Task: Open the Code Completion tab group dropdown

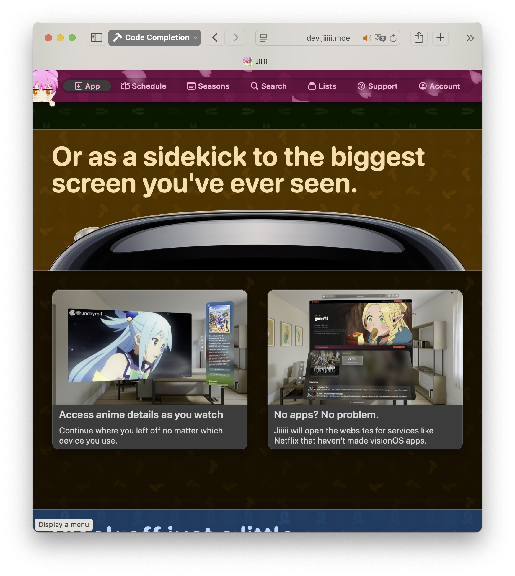Action: (154, 38)
